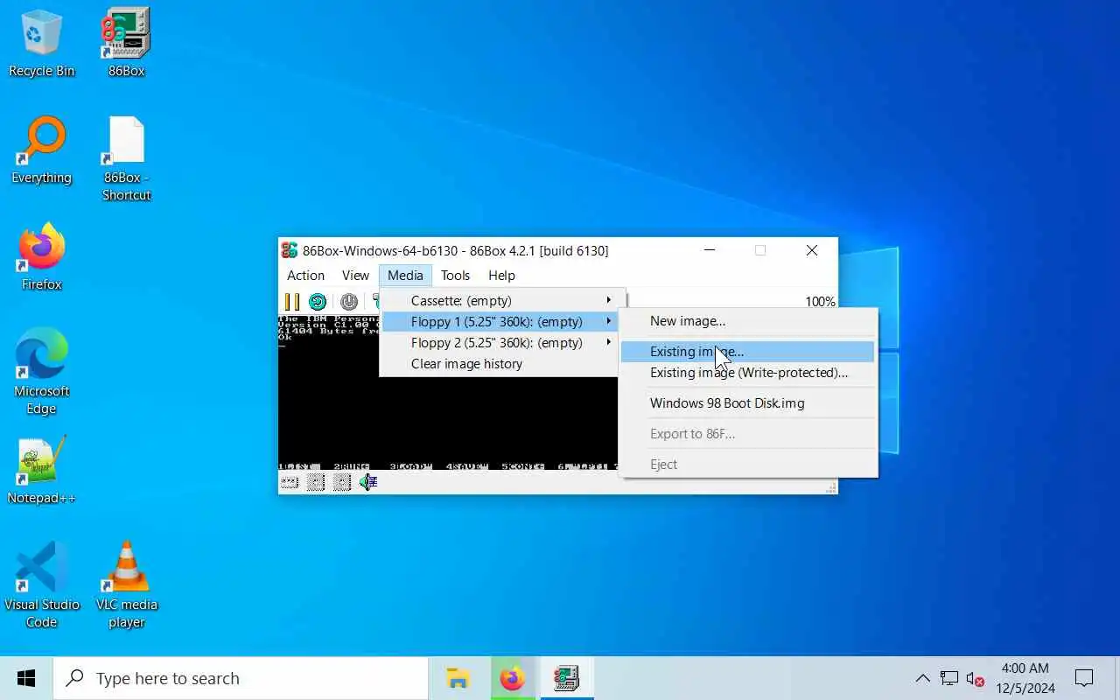This screenshot has height=700, width=1120.
Task: Open the Windows Start menu
Action: [26, 678]
